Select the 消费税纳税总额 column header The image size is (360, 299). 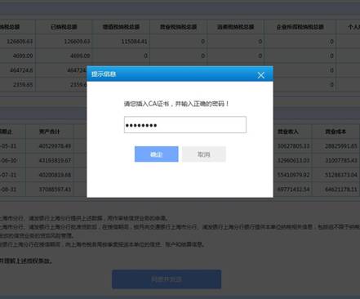point(235,27)
